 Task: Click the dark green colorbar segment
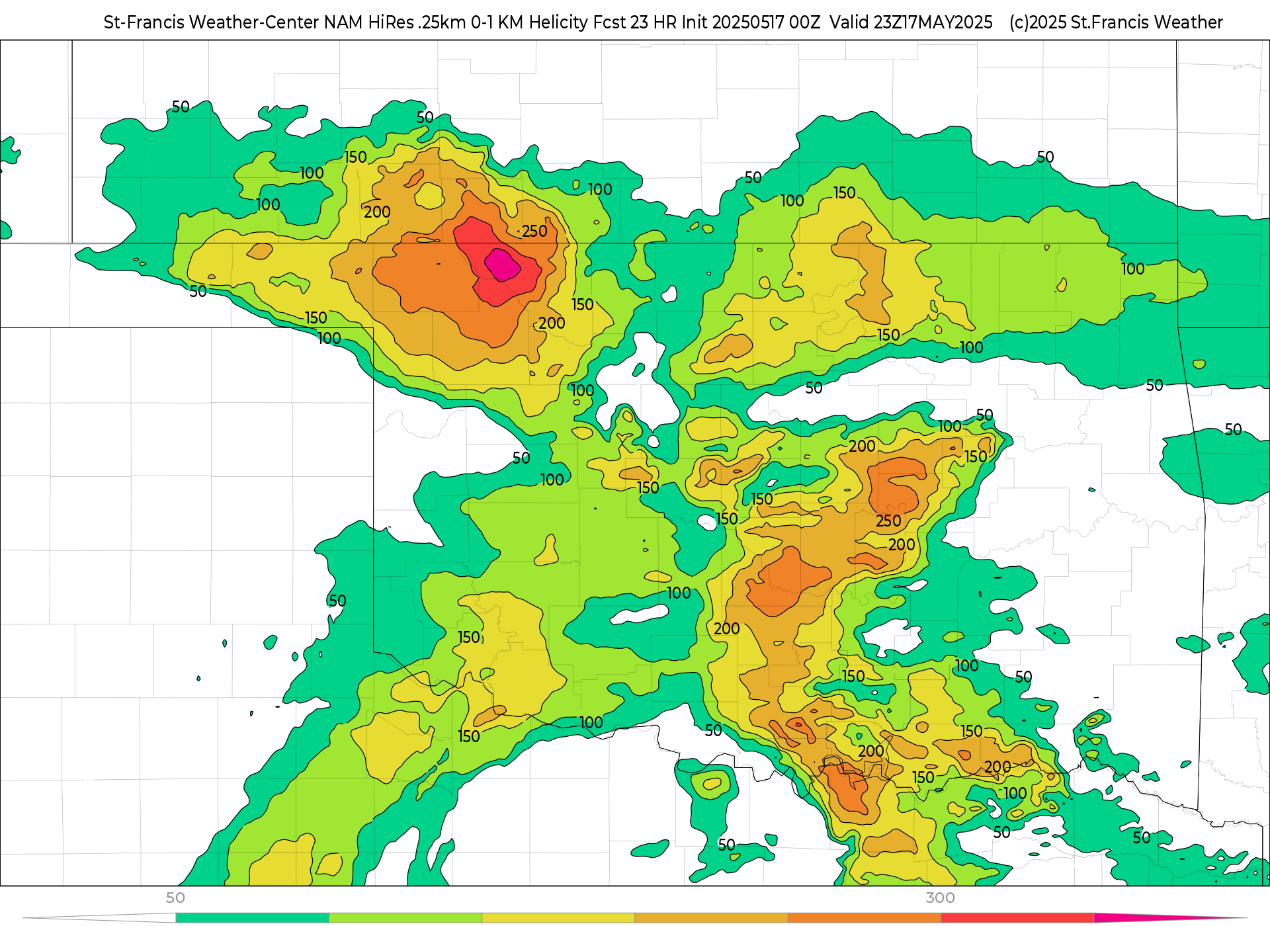pyautogui.click(x=252, y=918)
